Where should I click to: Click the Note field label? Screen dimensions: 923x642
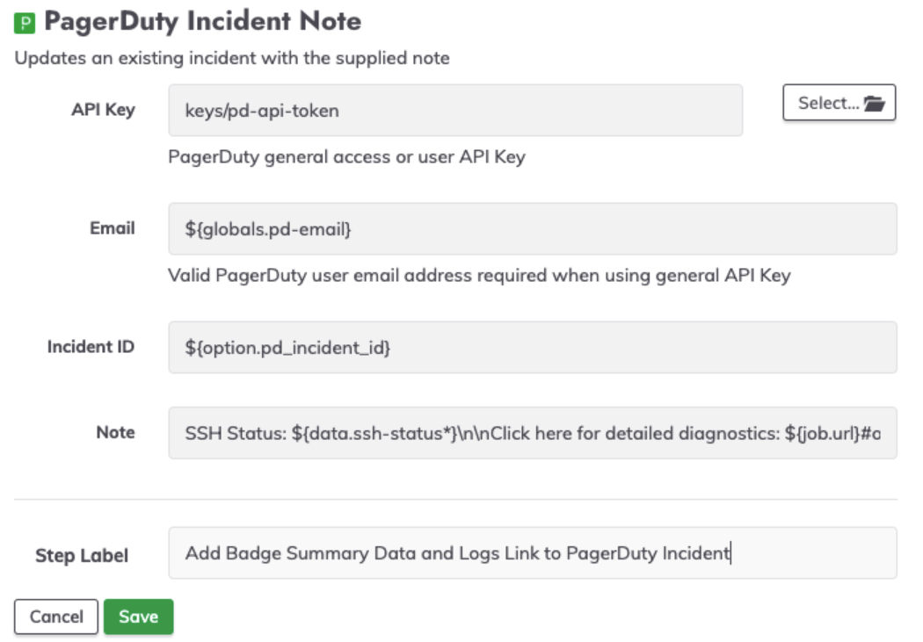[115, 433]
